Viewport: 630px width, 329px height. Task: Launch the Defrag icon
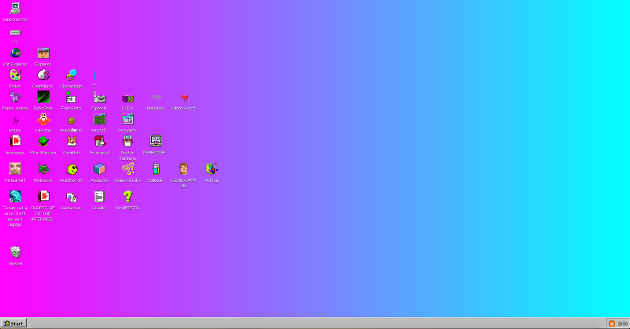212,169
